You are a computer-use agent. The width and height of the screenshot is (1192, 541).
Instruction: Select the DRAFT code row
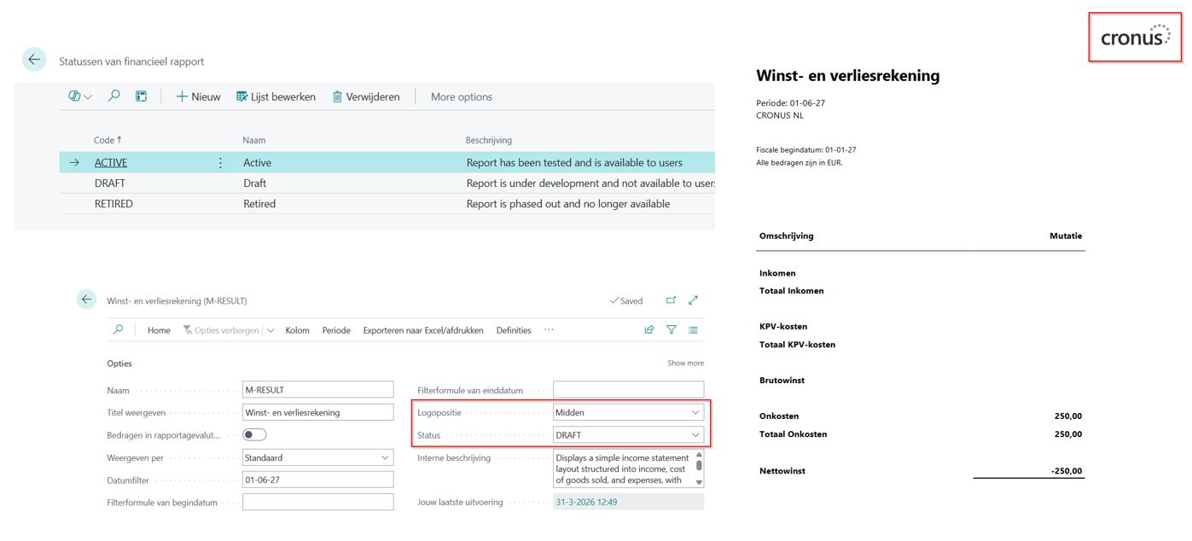110,183
